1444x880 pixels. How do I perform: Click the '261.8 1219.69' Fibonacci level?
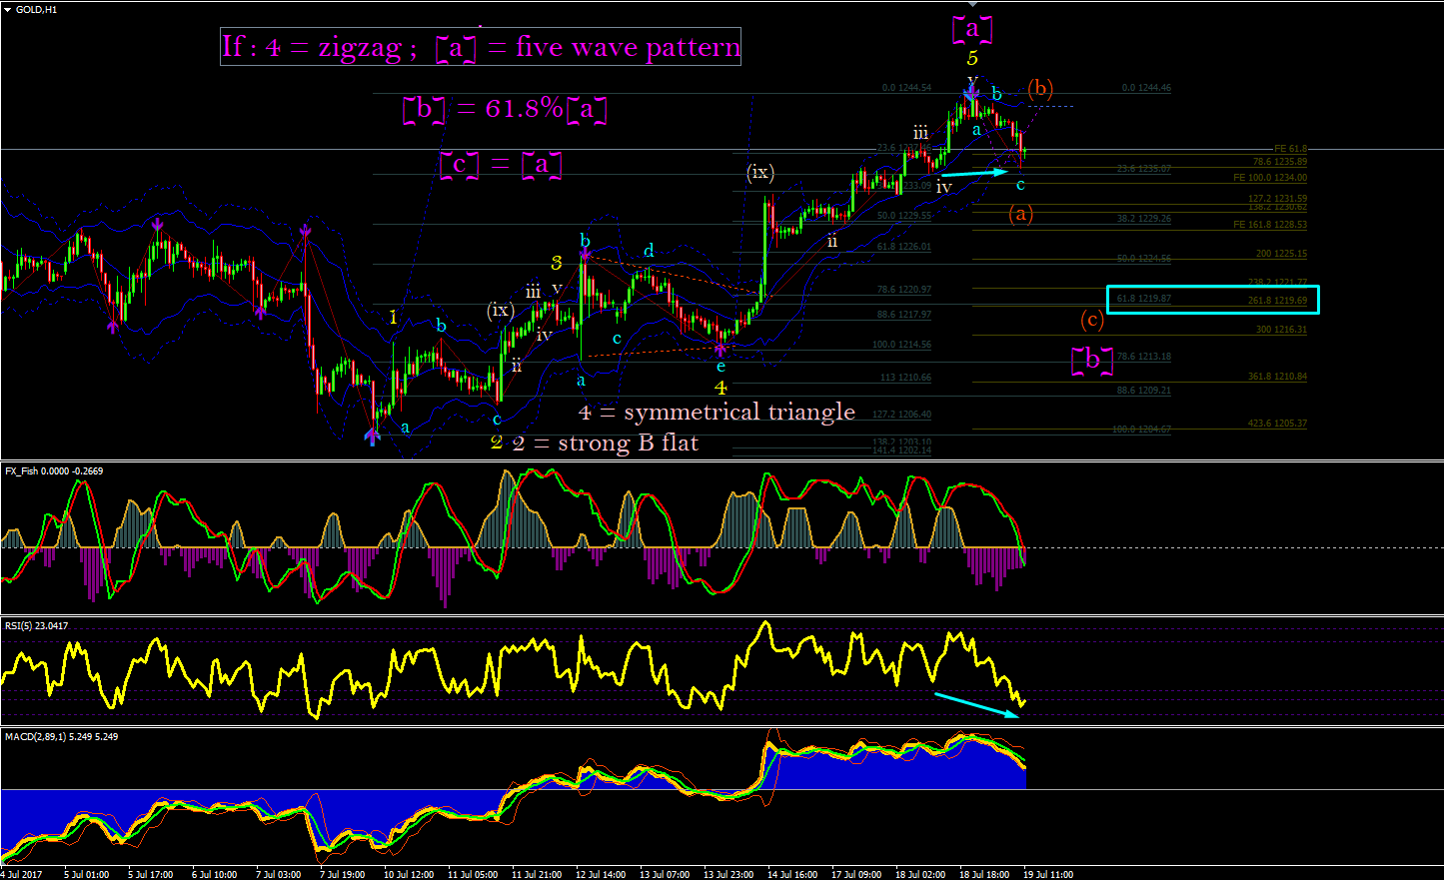point(1277,301)
